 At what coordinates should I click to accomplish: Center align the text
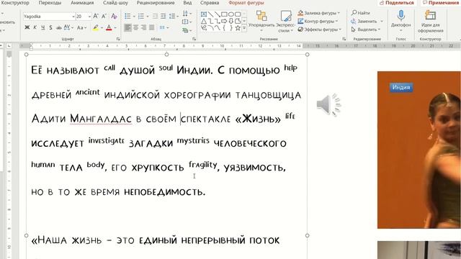(135, 27)
